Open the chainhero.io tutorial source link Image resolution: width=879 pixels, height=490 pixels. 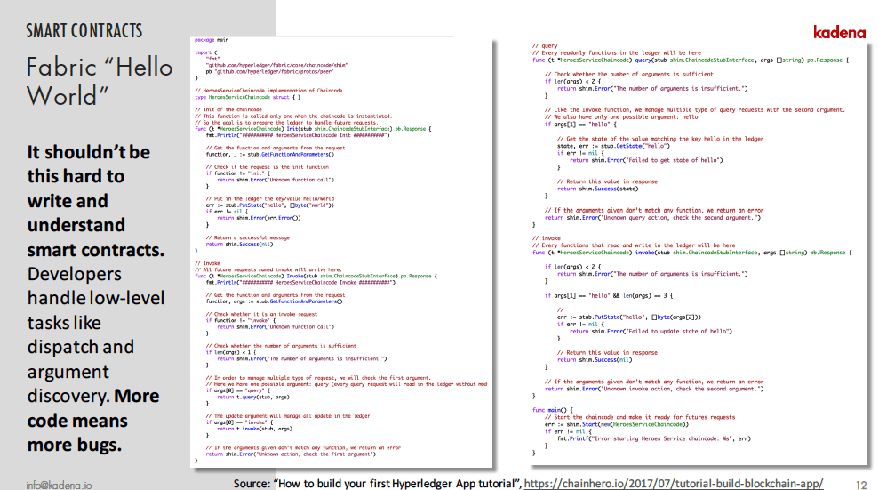coord(674,483)
